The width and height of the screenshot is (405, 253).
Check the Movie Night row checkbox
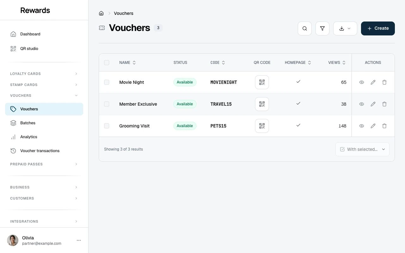[x=107, y=82]
